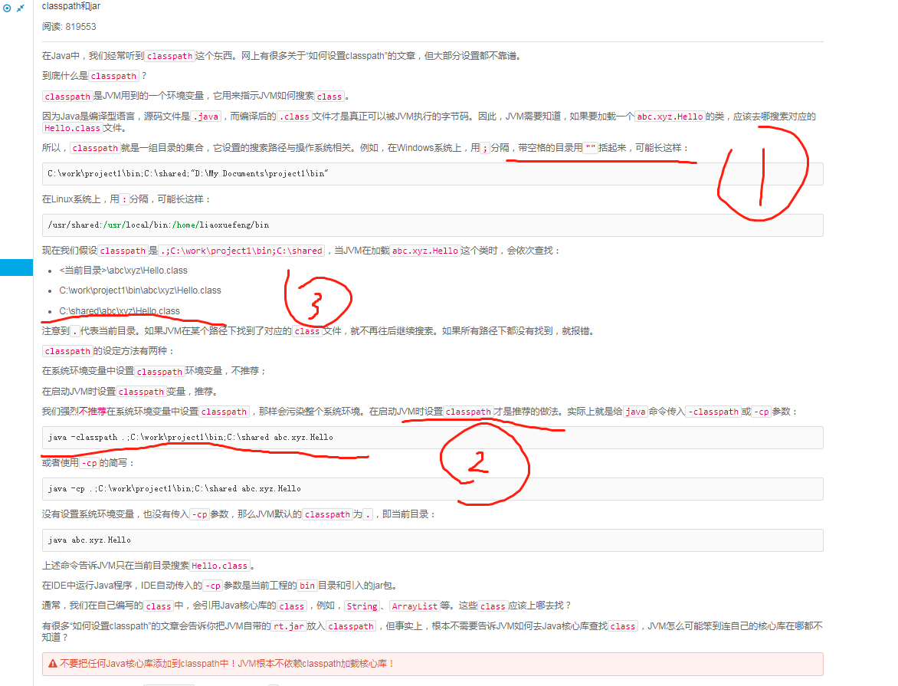
Task: Click the read count "阅读: 819553"
Action: pyautogui.click(x=67, y=26)
